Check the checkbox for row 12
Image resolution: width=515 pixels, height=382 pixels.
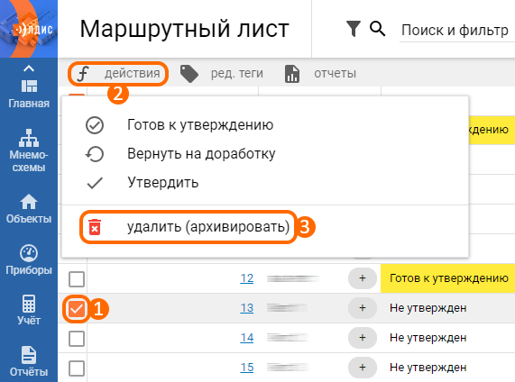[77, 279]
